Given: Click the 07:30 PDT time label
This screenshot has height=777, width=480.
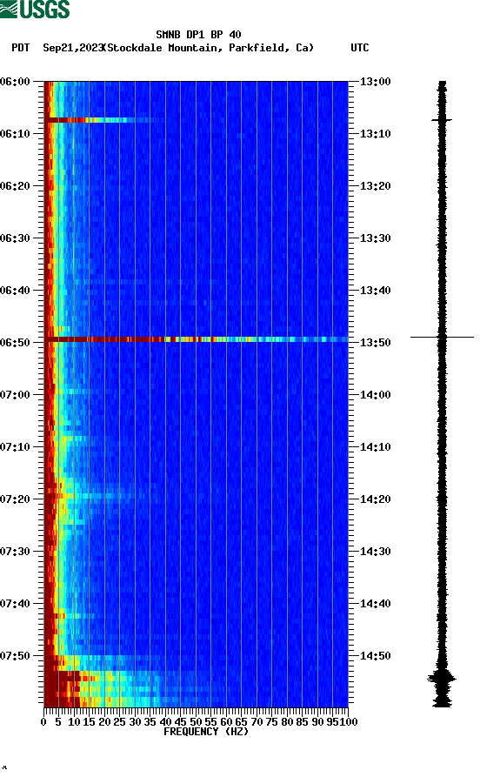Looking at the screenshot, I should [x=16, y=552].
